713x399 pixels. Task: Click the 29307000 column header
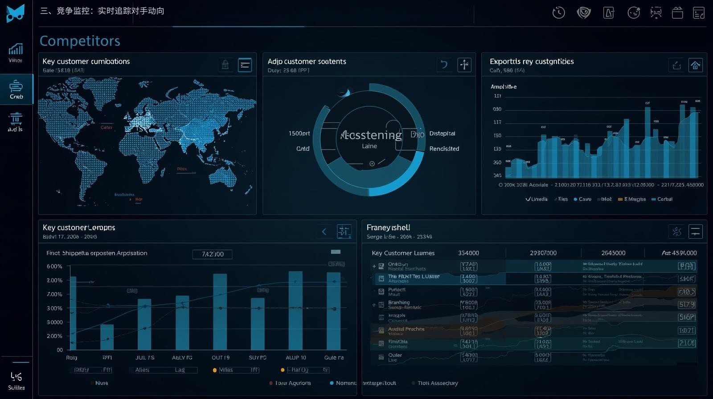coord(543,253)
